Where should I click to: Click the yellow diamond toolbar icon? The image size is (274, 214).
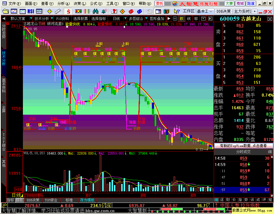[x=122, y=11]
